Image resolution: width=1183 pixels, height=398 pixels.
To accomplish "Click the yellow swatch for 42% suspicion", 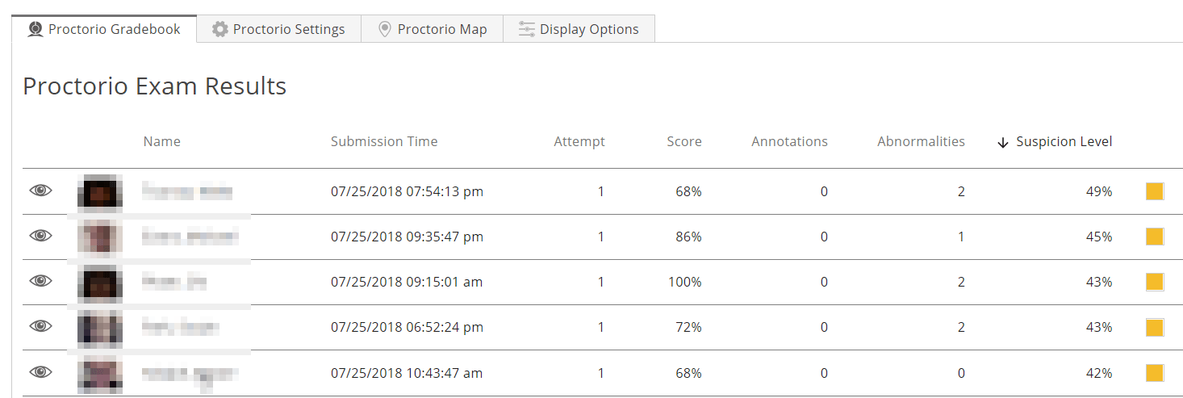I will 1155,373.
